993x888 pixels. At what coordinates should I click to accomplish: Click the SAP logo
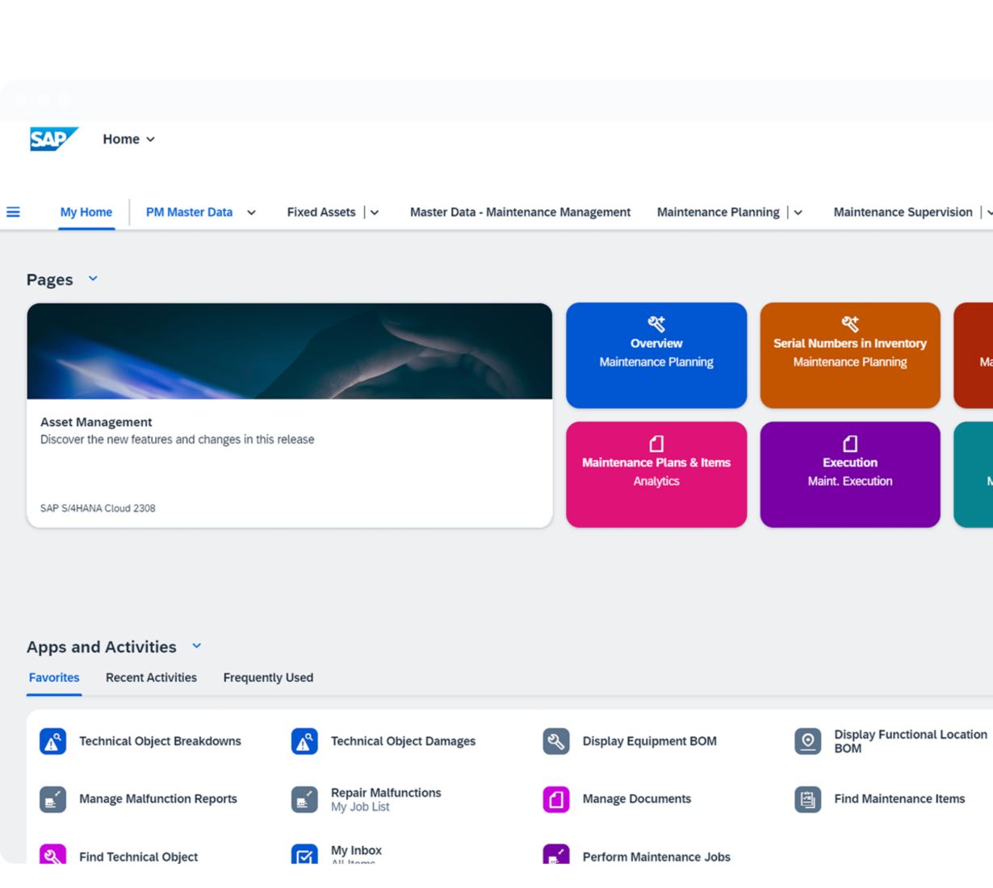pos(53,139)
